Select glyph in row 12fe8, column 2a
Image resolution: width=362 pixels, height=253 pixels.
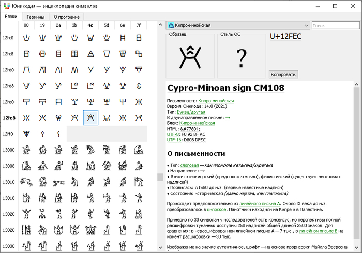pyautogui.click(x=58, y=118)
